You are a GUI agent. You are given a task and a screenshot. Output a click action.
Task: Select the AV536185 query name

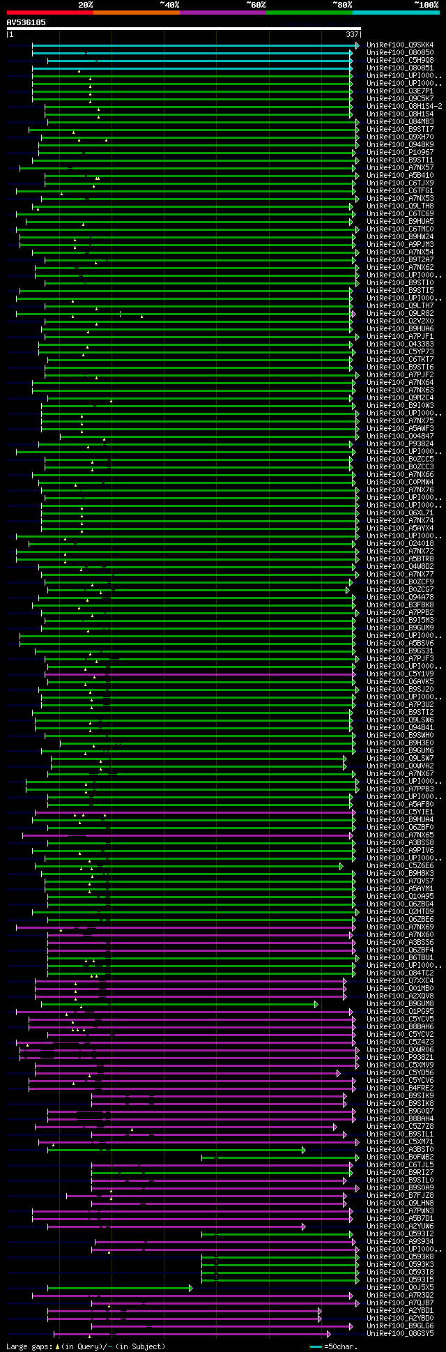pos(26,22)
